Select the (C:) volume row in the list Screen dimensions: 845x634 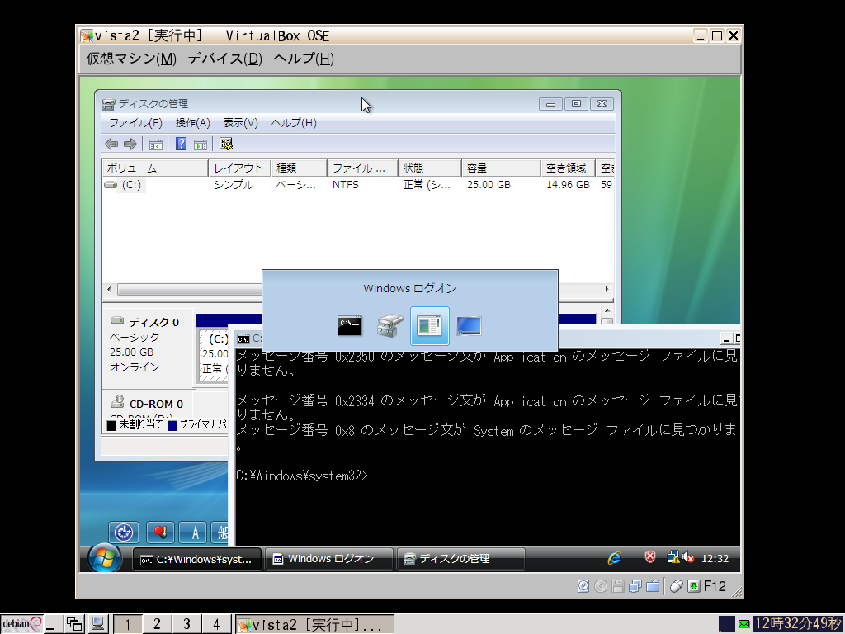click(x=358, y=185)
